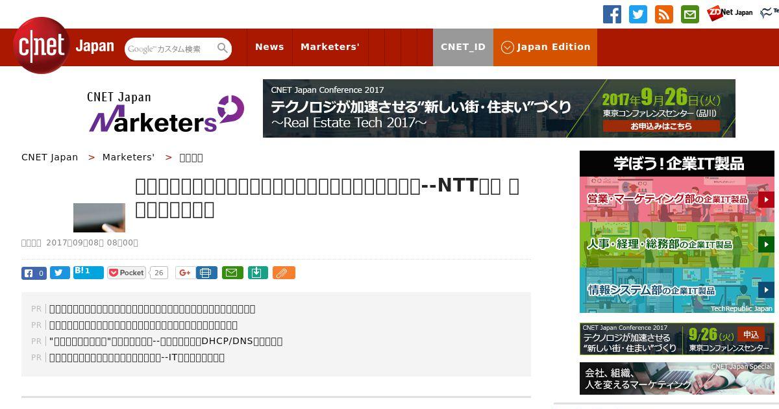Open the Real Estate Tech 2017 conference banner
The width and height of the screenshot is (779, 409).
click(499, 108)
